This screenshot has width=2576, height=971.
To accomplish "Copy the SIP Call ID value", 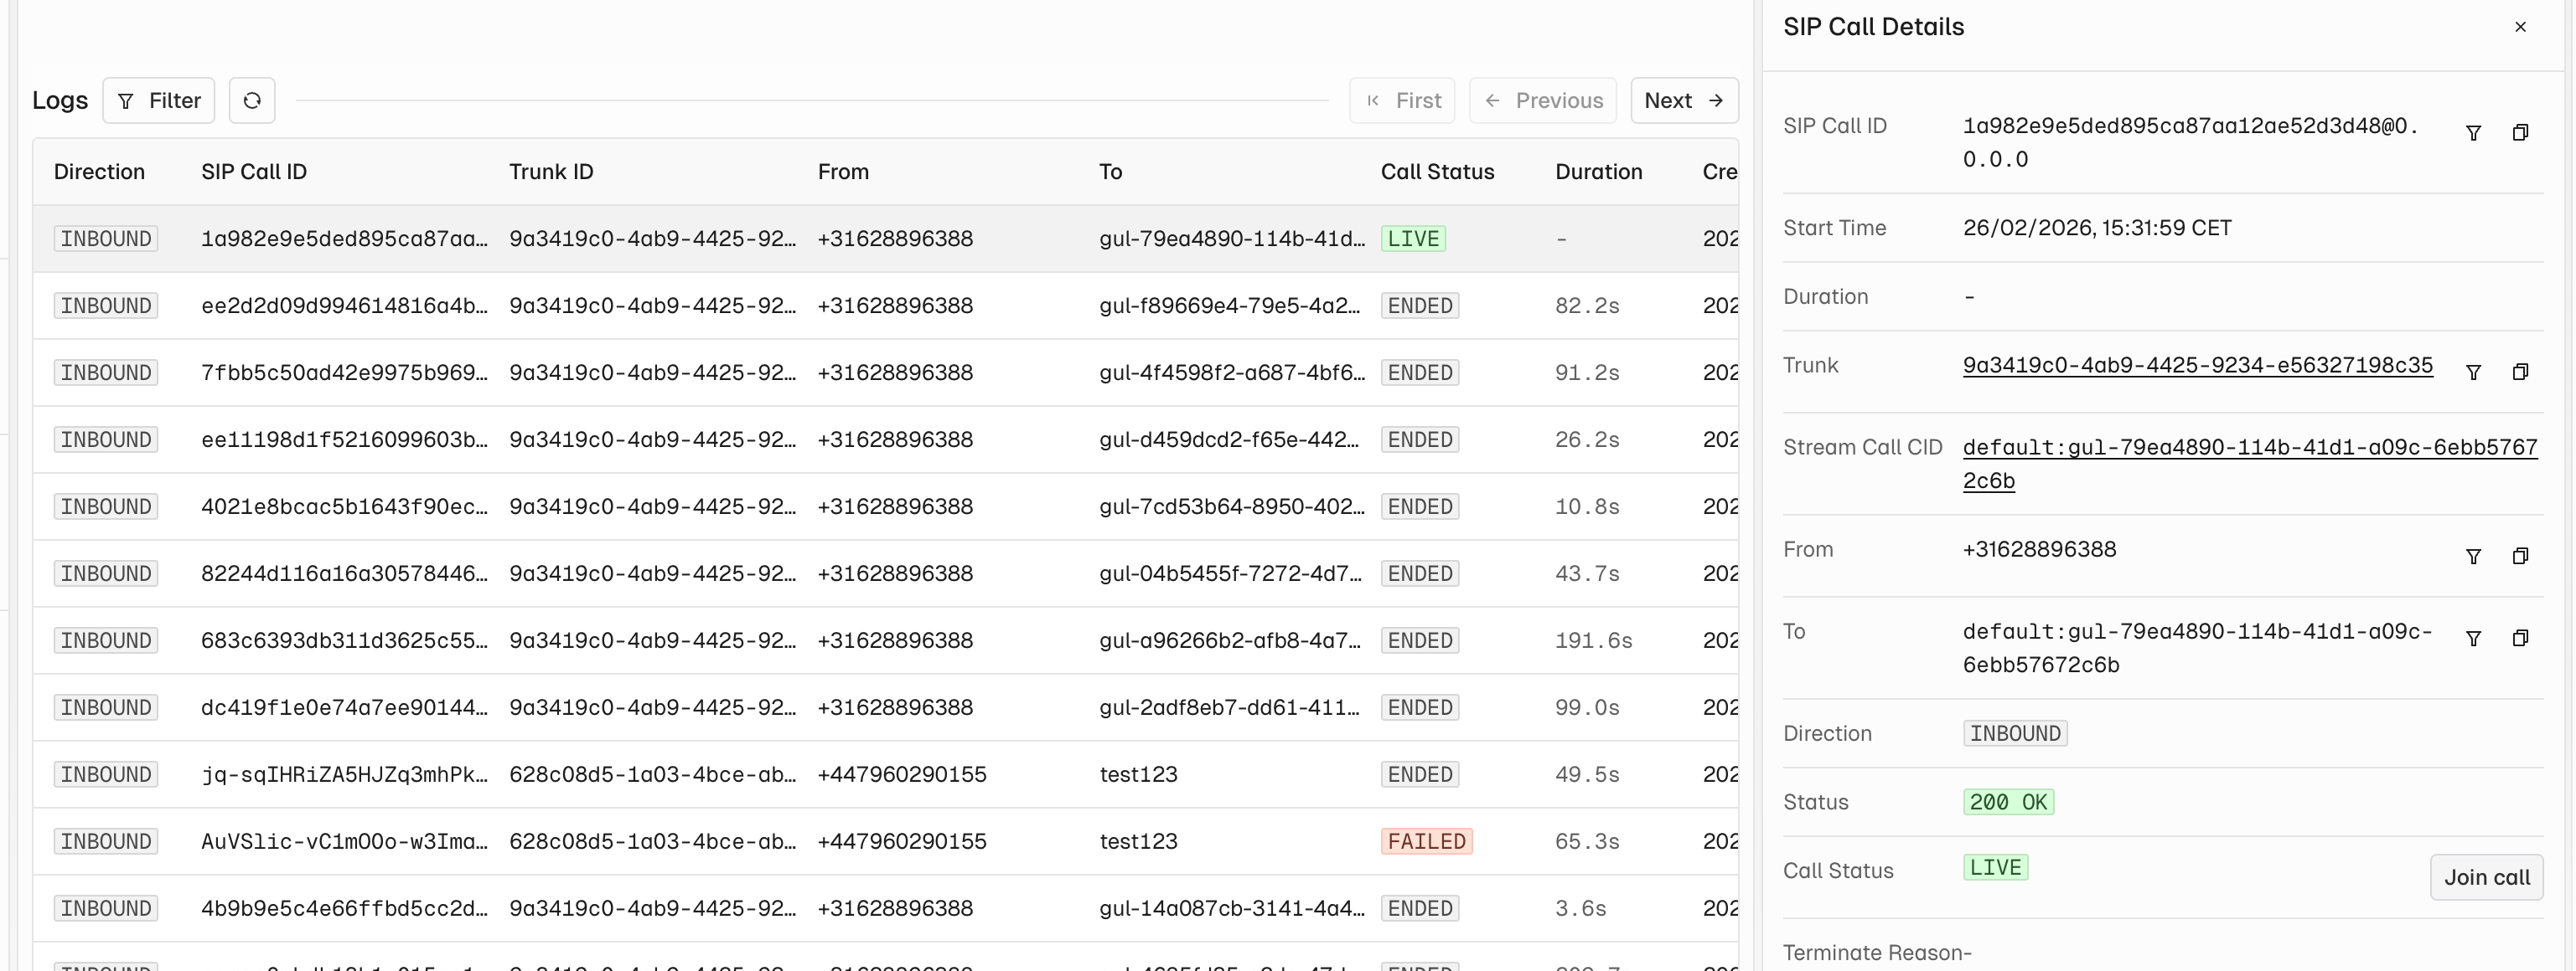I will 2521,132.
